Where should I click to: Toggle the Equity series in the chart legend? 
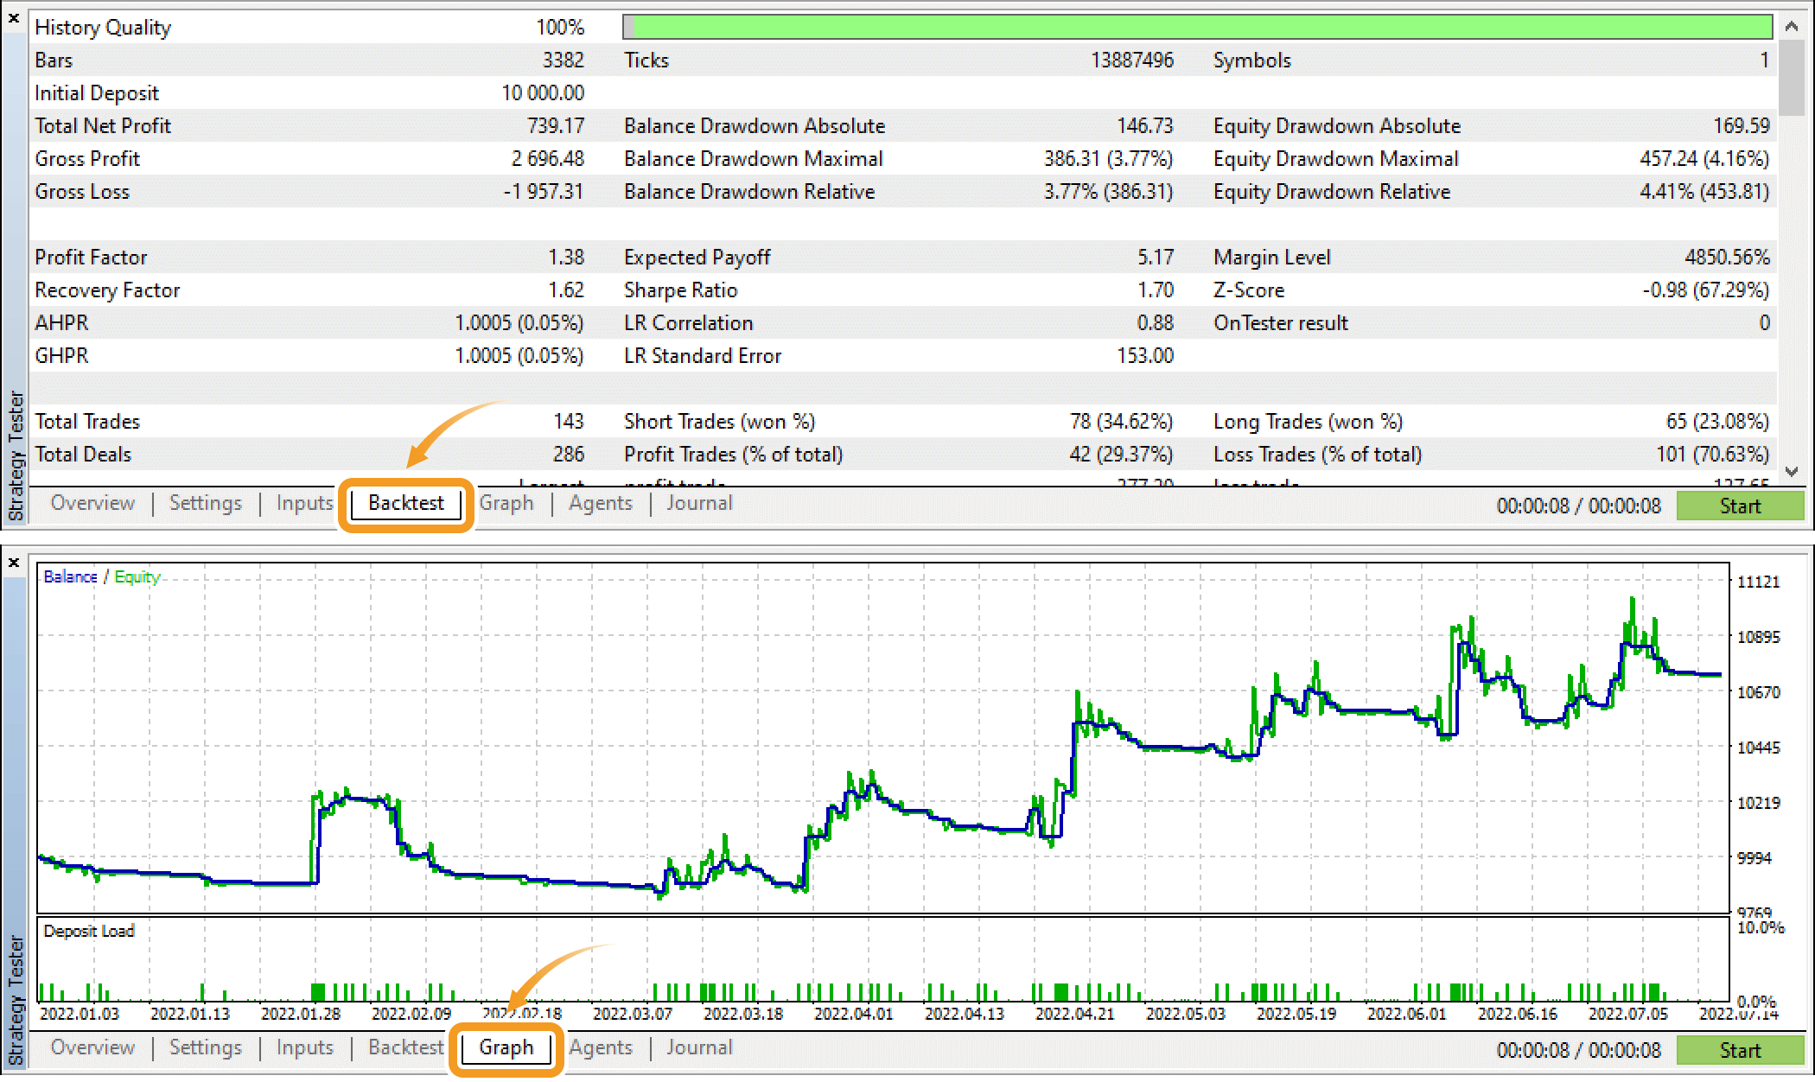137,576
